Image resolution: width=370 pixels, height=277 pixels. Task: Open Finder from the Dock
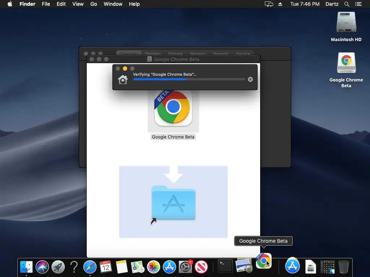click(x=26, y=267)
